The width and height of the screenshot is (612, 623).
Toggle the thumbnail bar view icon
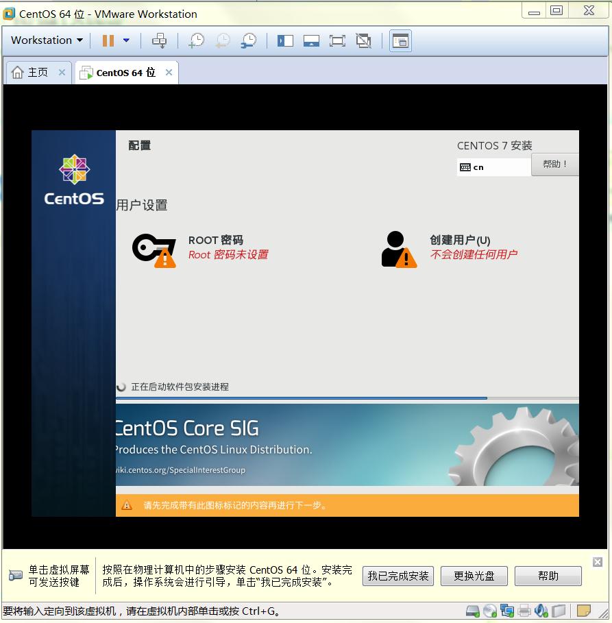click(311, 40)
